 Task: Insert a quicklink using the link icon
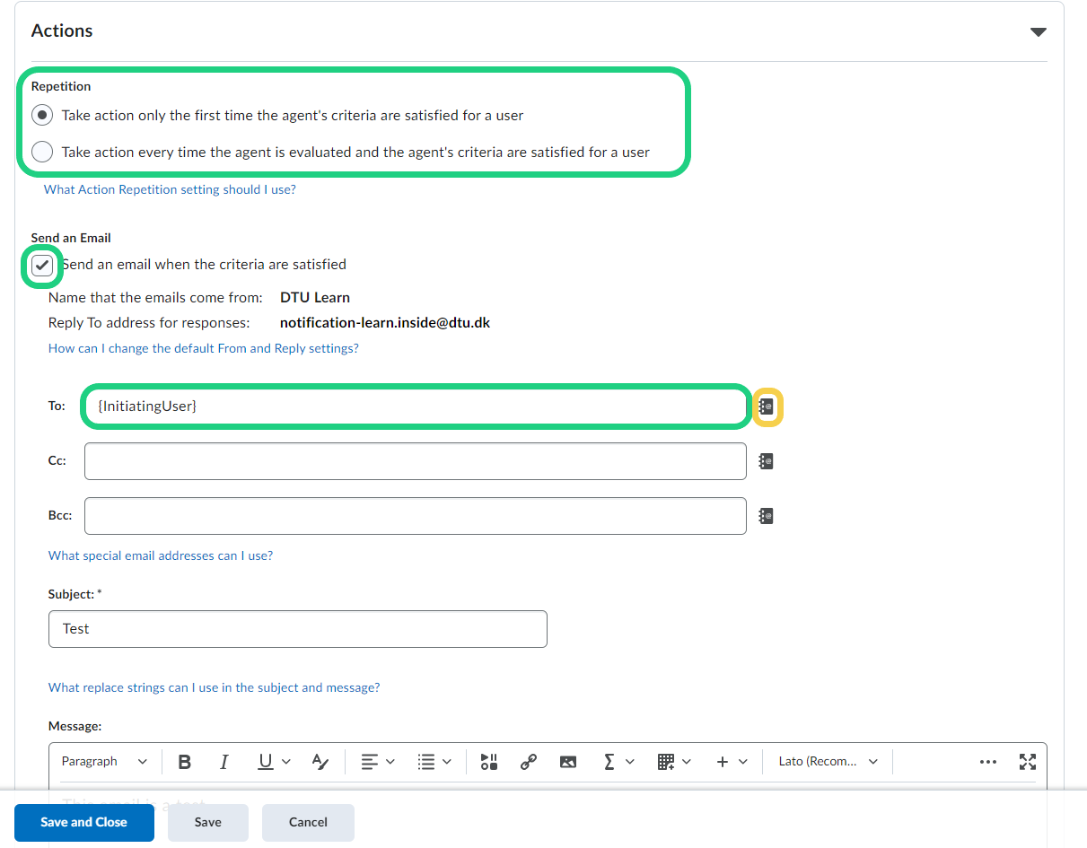click(x=529, y=762)
